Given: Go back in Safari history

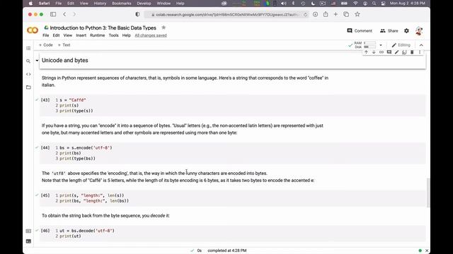Looking at the screenshot, I should [x=64, y=14].
